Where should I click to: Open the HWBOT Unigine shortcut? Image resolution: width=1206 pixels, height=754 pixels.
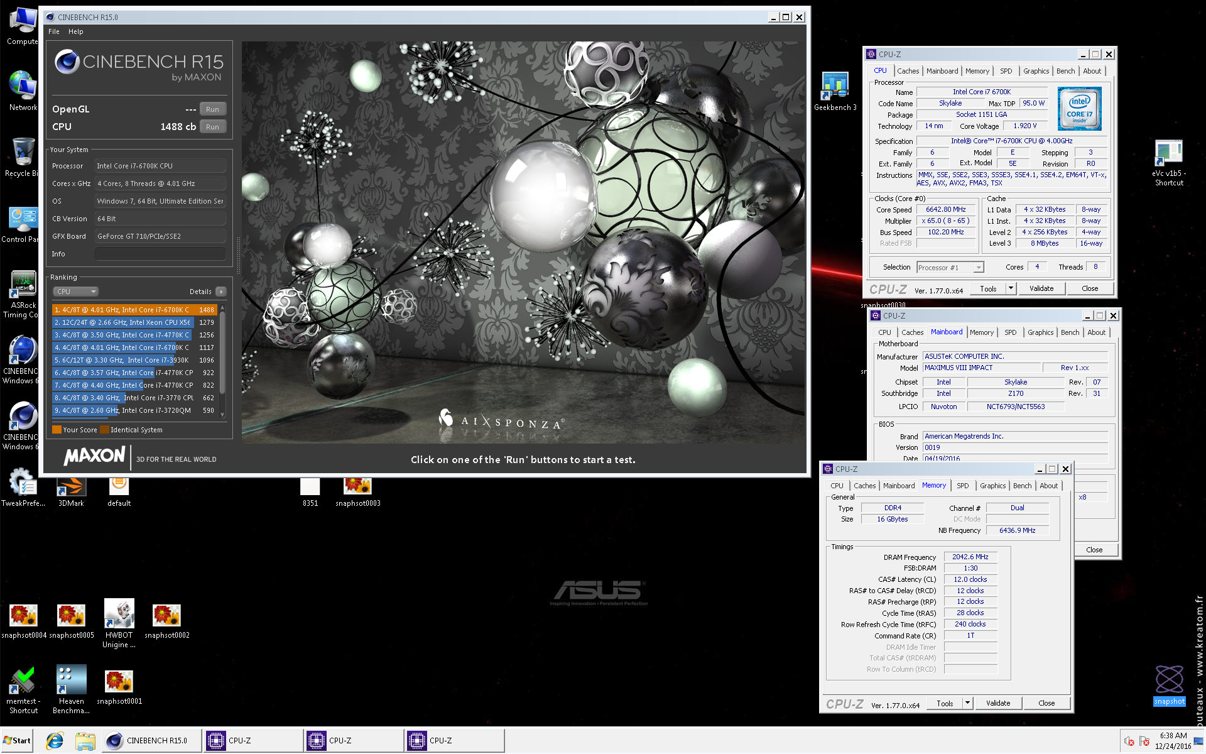coord(119,623)
